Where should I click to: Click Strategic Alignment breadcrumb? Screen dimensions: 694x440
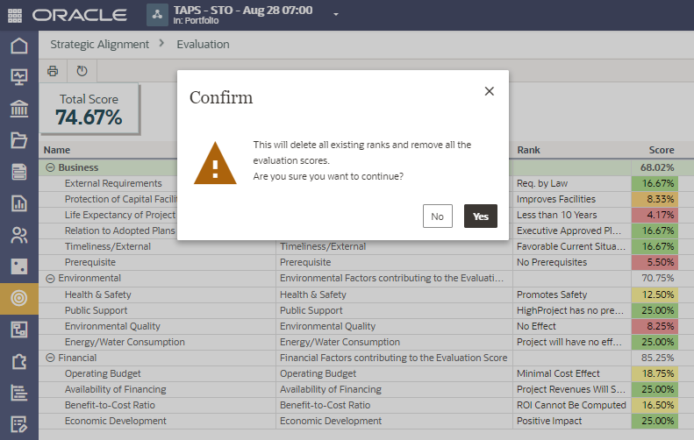pyautogui.click(x=99, y=44)
